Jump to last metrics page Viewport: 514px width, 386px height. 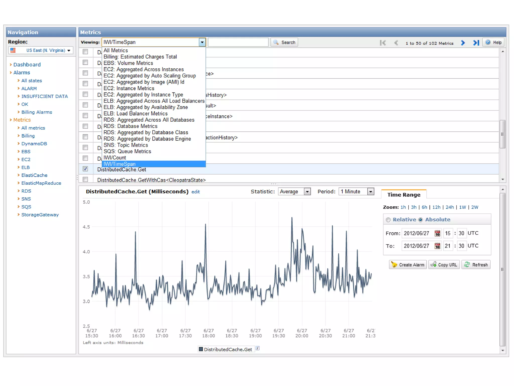click(476, 43)
